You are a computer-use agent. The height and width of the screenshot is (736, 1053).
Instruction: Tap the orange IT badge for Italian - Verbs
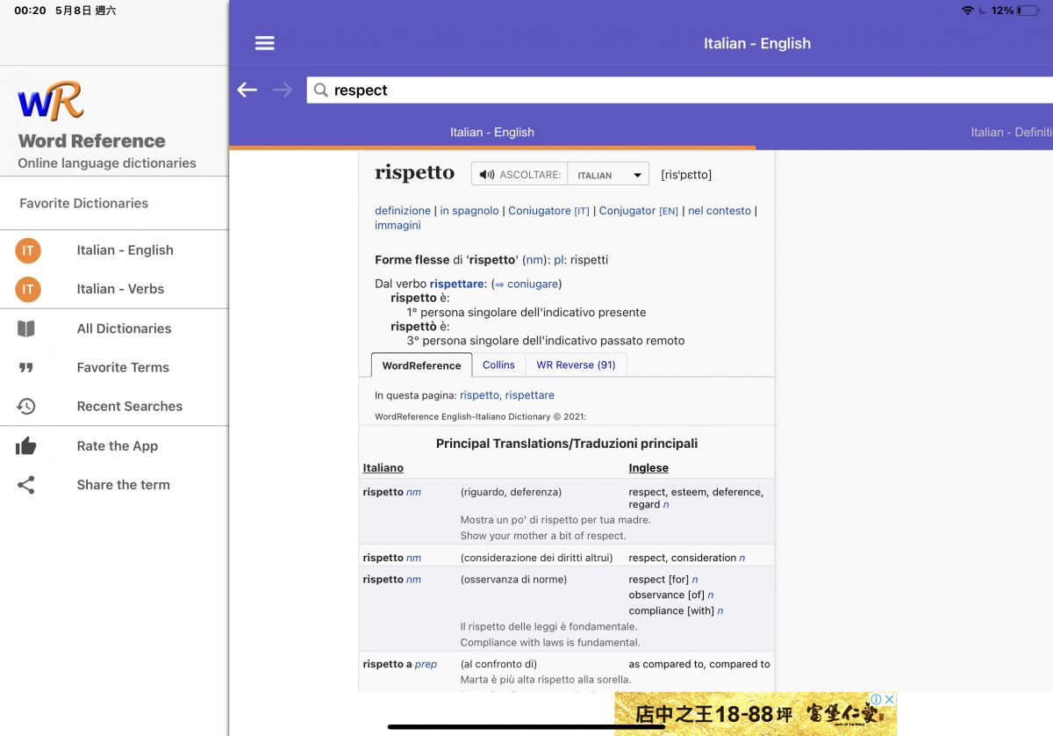point(28,289)
